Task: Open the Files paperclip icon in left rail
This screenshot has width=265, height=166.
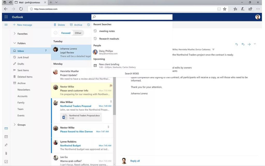Action: [x=6, y=153]
